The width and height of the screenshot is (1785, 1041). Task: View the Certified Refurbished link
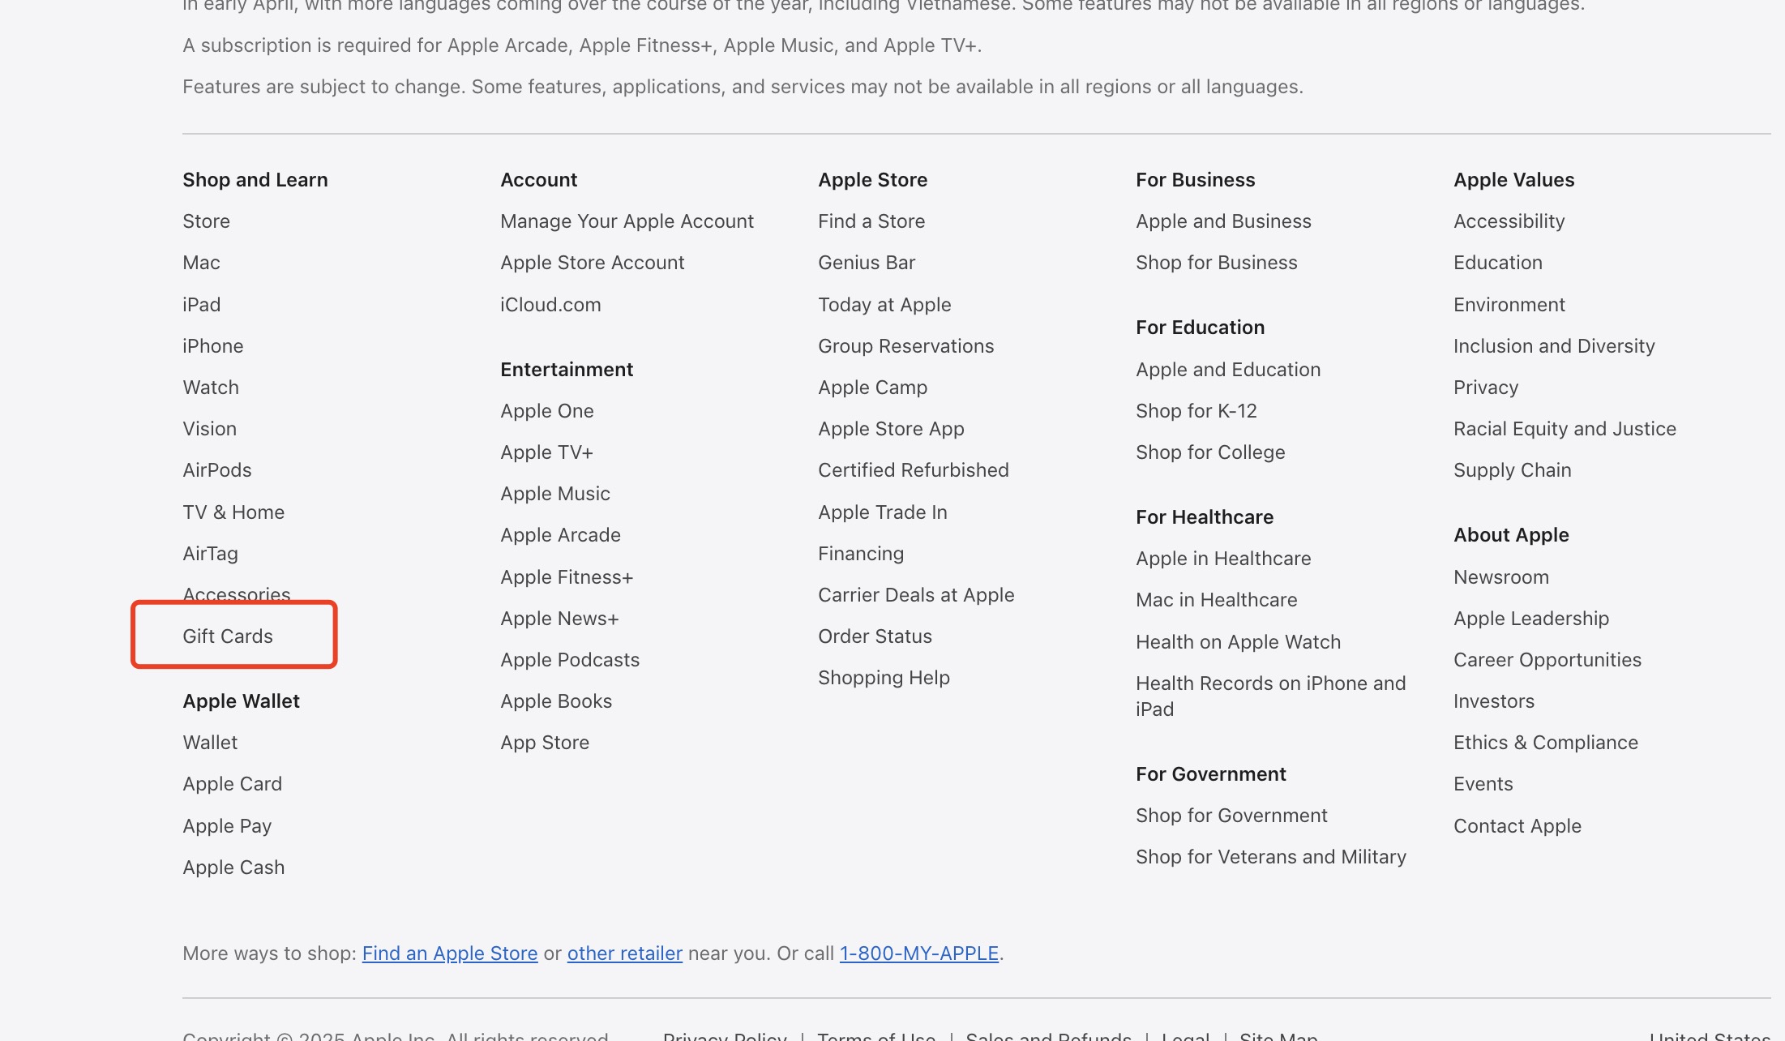pyautogui.click(x=913, y=469)
